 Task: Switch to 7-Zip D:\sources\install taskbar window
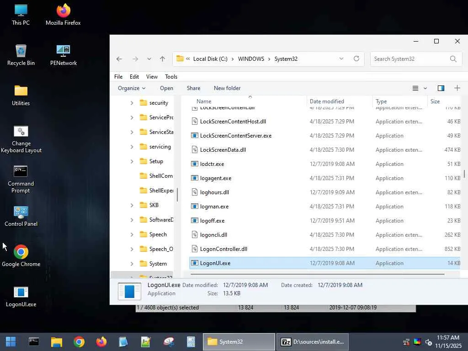tap(313, 342)
